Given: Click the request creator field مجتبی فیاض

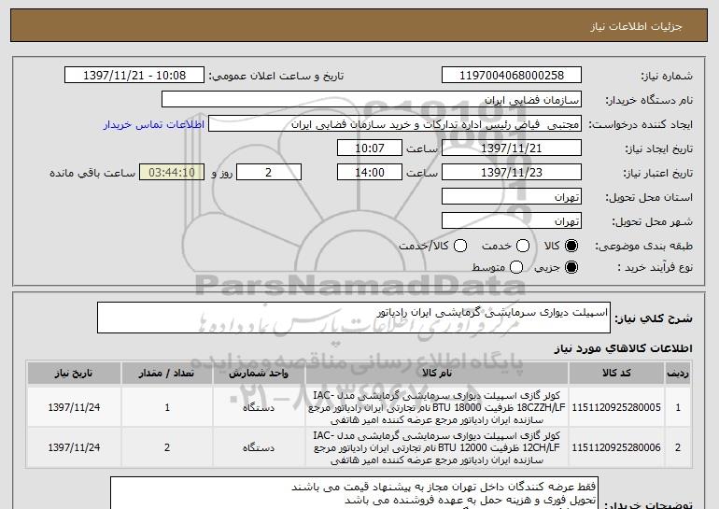Looking at the screenshot, I should click(395, 124).
